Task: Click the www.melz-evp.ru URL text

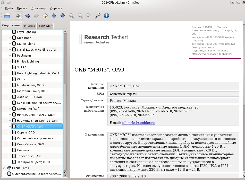Action: (x=123, y=94)
